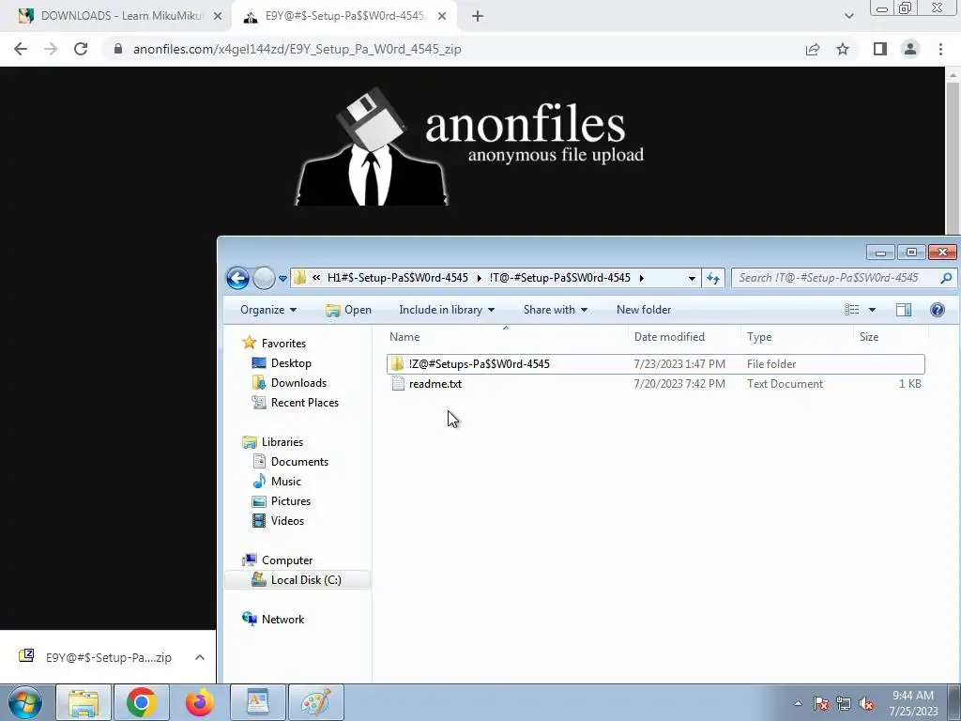Select the E9Y@#$-Setup-Pa$$W0rd tab
Image resolution: width=961 pixels, height=721 pixels.
(x=344, y=17)
